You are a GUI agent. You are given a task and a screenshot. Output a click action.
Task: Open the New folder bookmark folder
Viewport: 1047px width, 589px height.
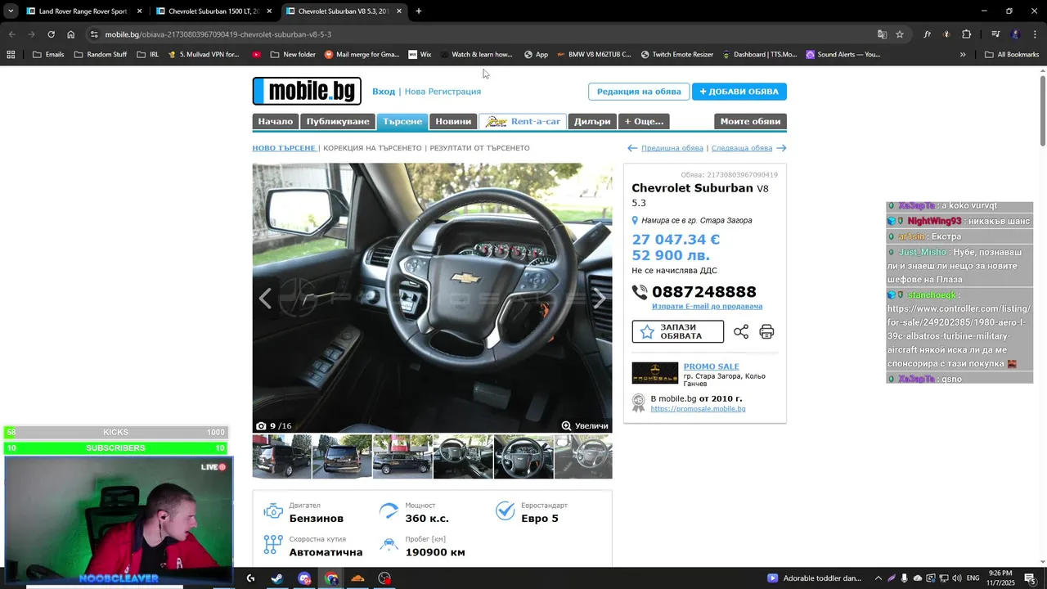click(293, 55)
